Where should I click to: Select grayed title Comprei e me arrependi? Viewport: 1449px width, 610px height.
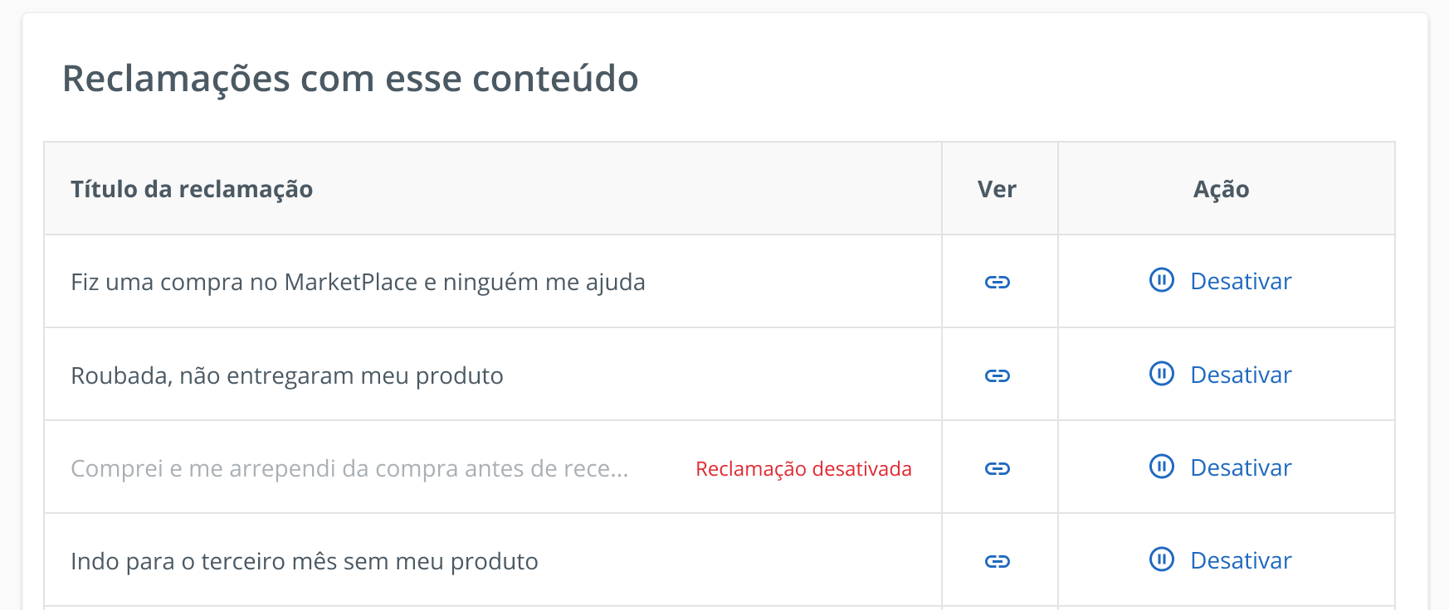tap(349, 468)
